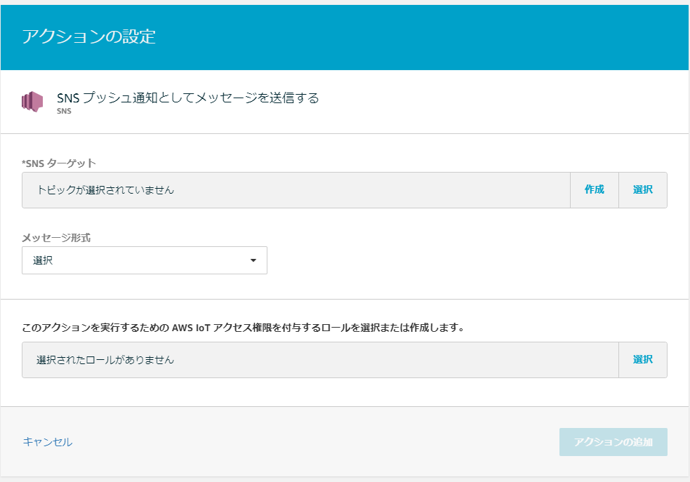This screenshot has width=690, height=482.
Task: Click 選択 button beside the role field
Action: 642,359
